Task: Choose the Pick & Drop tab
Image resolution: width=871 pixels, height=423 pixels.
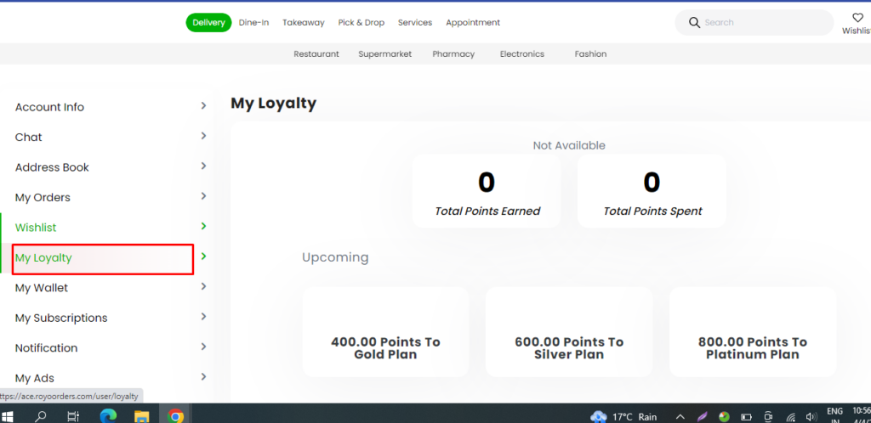Action: point(361,23)
